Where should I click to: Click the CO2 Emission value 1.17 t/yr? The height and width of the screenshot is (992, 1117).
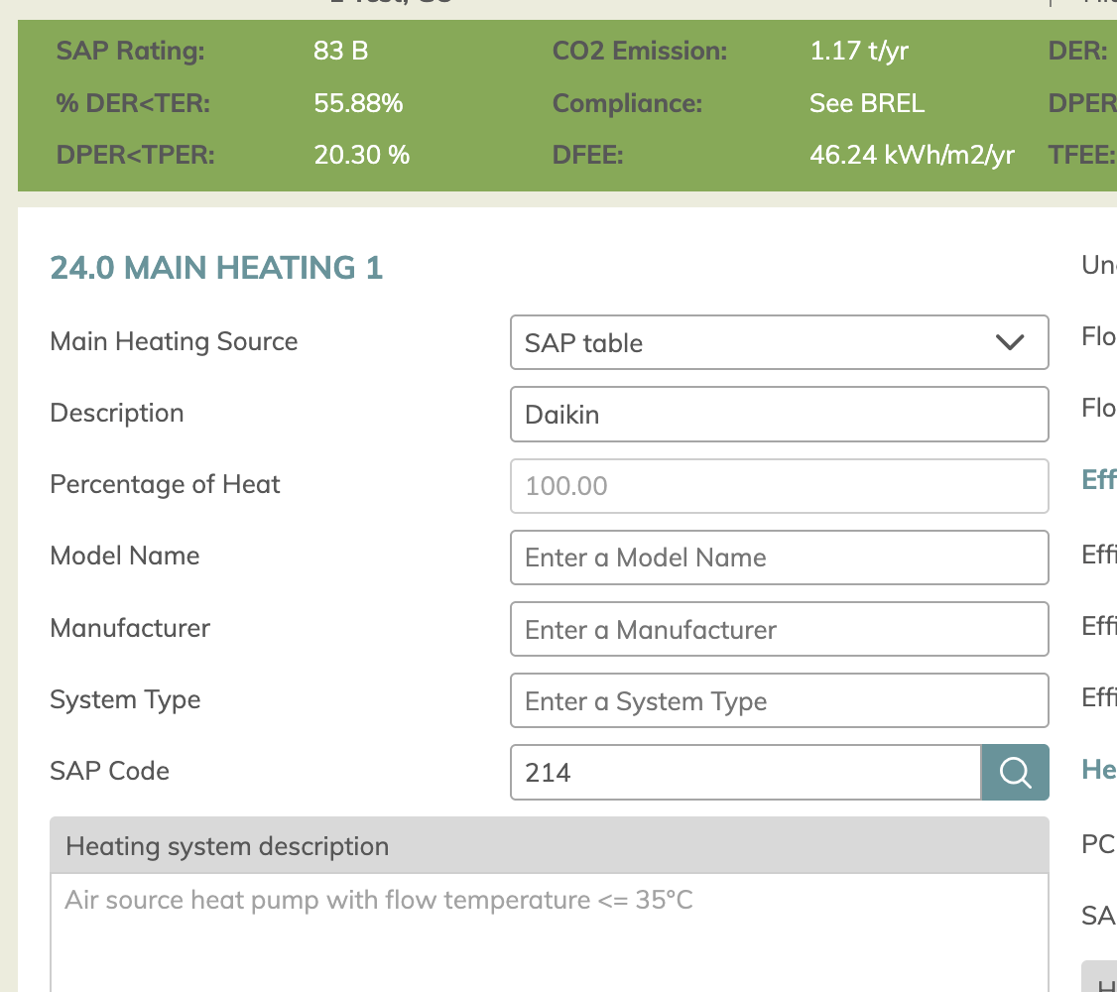pos(859,51)
